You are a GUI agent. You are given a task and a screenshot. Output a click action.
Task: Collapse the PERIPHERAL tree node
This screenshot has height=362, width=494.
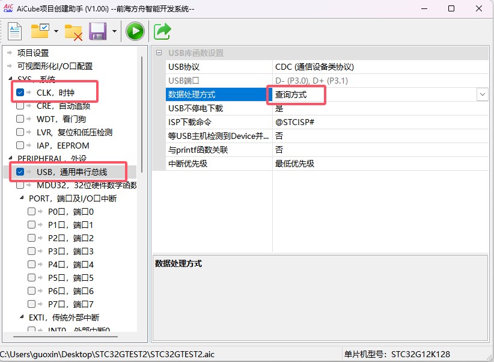[10, 158]
